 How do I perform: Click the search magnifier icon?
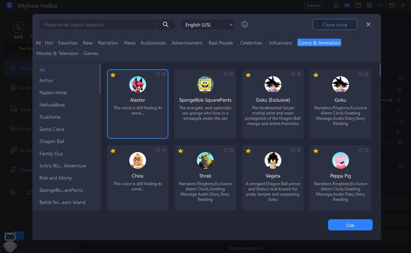click(165, 25)
